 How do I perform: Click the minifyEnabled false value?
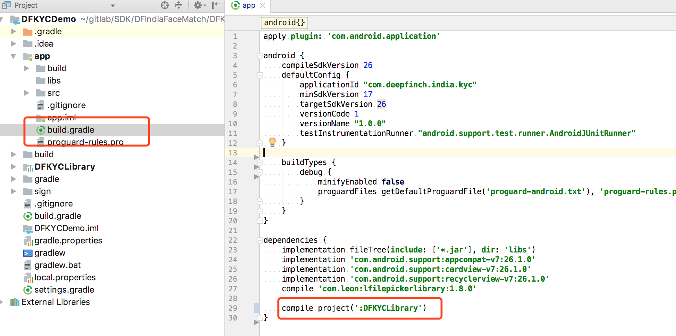pos(393,182)
